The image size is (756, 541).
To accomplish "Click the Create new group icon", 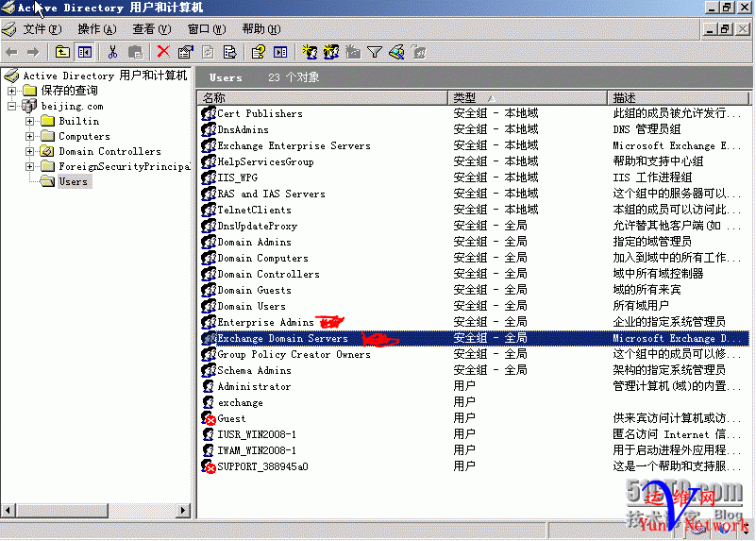I will [330, 52].
